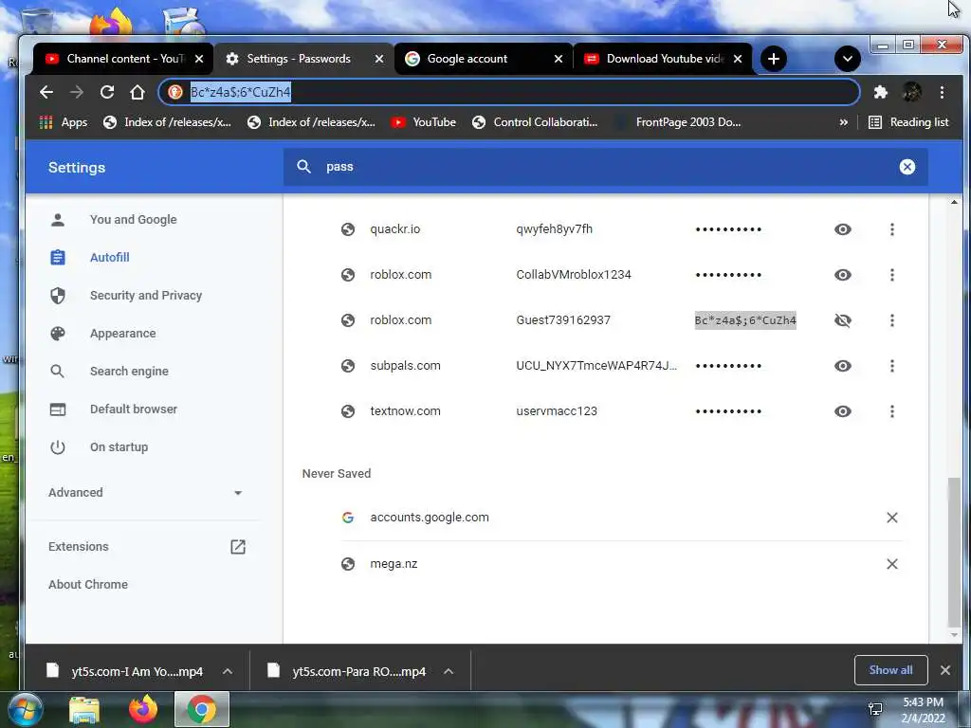This screenshot has width=971, height=728.
Task: Open Autofill settings section
Action: pyautogui.click(x=109, y=258)
